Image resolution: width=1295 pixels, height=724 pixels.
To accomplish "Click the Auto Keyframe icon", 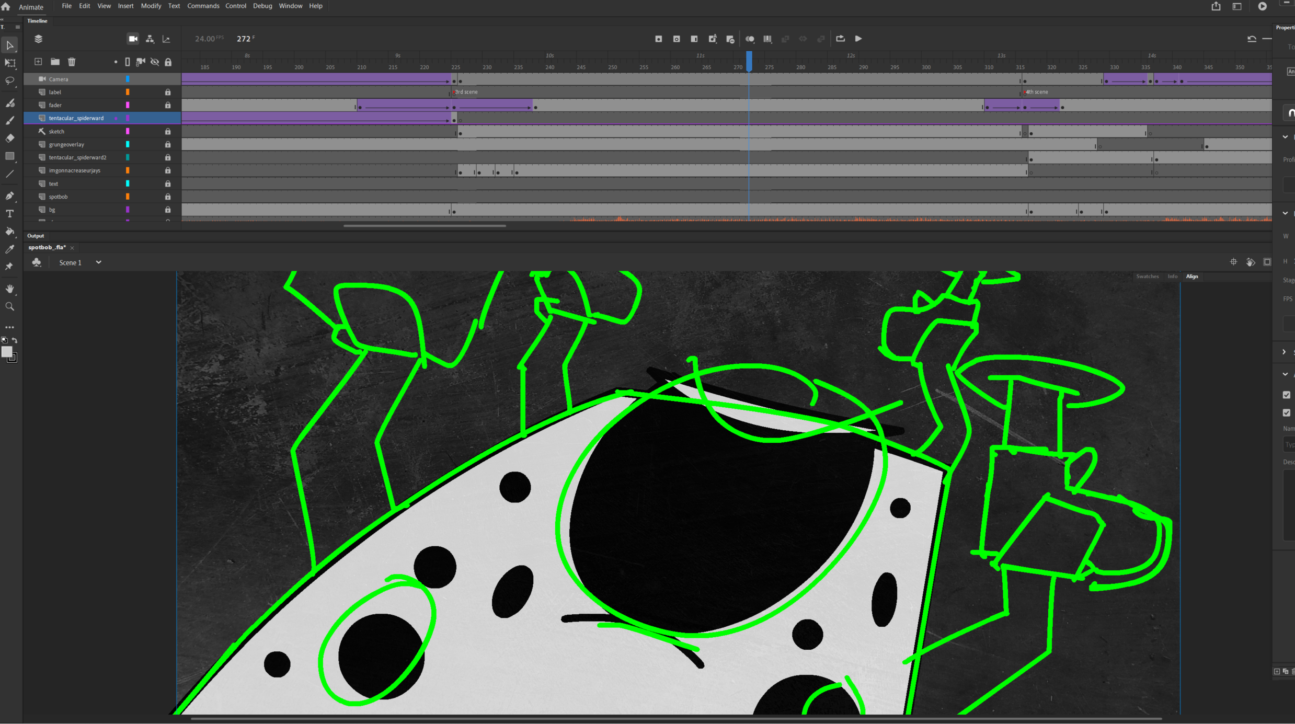I will coord(713,39).
